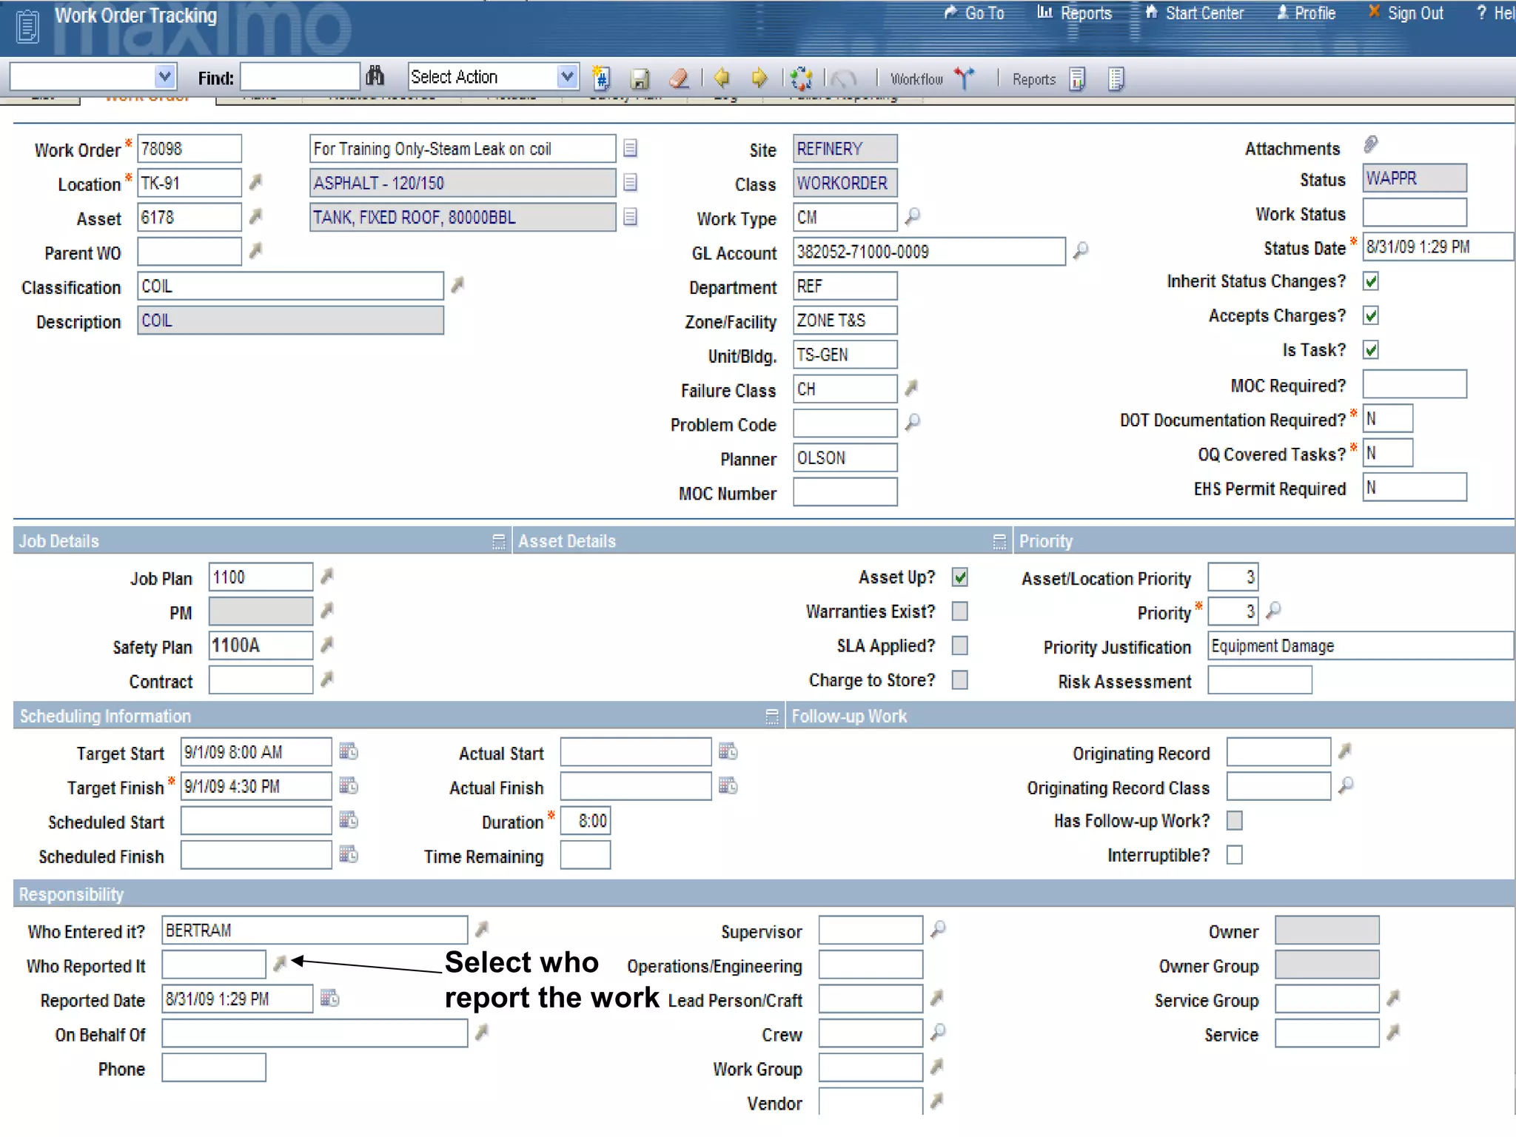1516x1137 pixels.
Task: Open Service Group detail arrow
Action: tap(1393, 998)
